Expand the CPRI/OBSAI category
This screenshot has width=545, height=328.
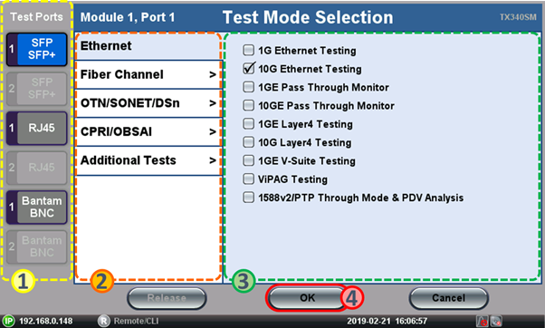click(x=148, y=131)
